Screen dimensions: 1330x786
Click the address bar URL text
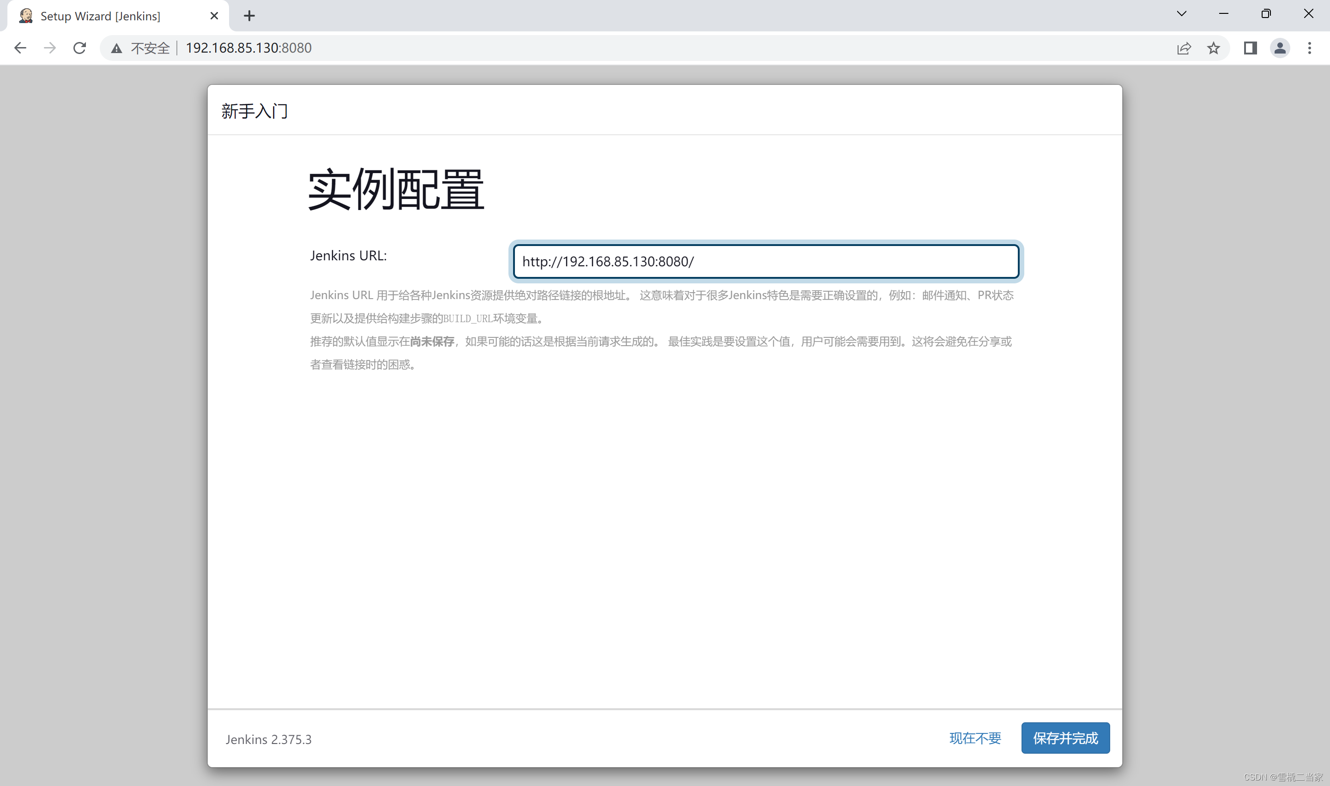(x=248, y=48)
